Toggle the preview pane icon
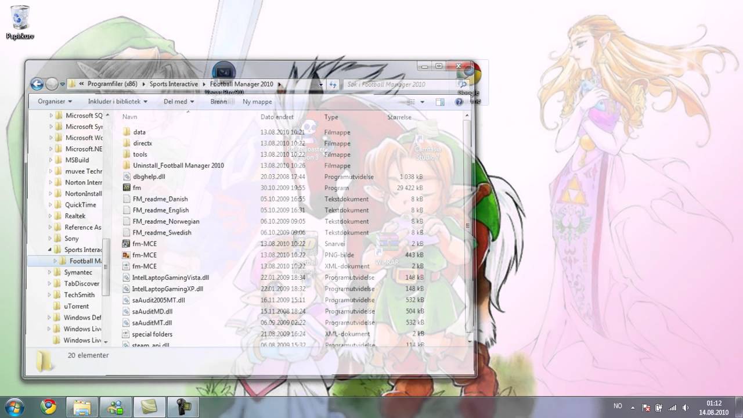Viewport: 743px width, 418px height. 440,102
